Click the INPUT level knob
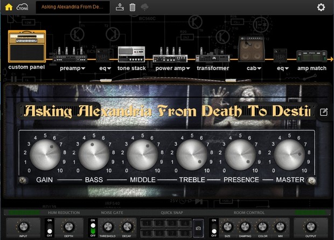The width and height of the screenshot is (334, 240). tap(23, 227)
